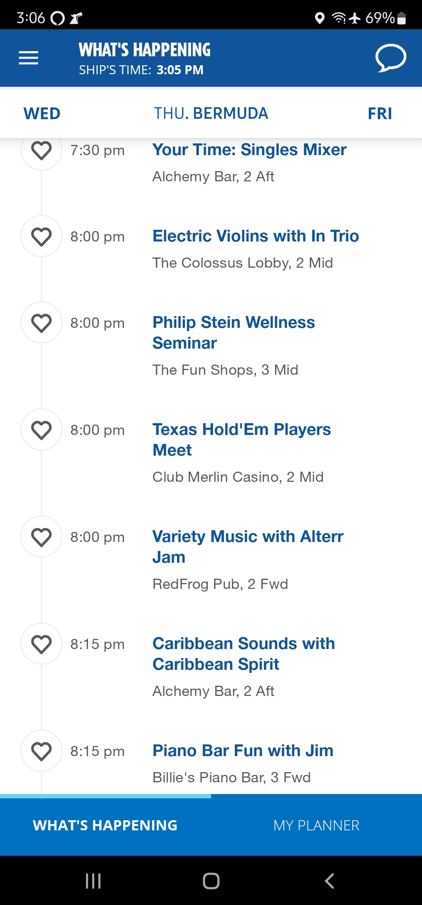Favorite the Singles Mixer event heart
Image resolution: width=422 pixels, height=905 pixels.
point(41,150)
